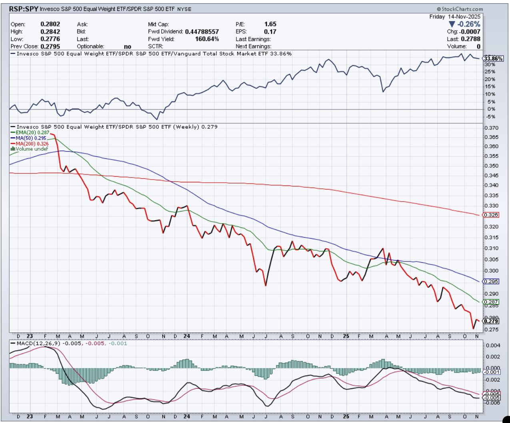Select the 25 year marker on MACD axis
Image resolution: width=510 pixels, height=423 pixels.
pos(346,416)
